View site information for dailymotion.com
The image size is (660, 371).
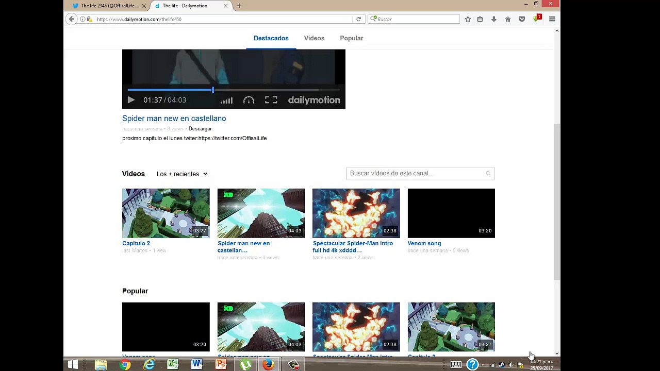point(82,19)
